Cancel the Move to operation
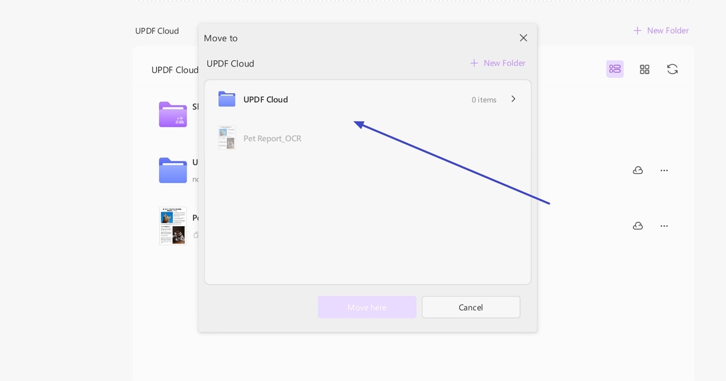726x381 pixels. (x=471, y=307)
